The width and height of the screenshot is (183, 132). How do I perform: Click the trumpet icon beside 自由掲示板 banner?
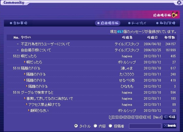pos(174,14)
